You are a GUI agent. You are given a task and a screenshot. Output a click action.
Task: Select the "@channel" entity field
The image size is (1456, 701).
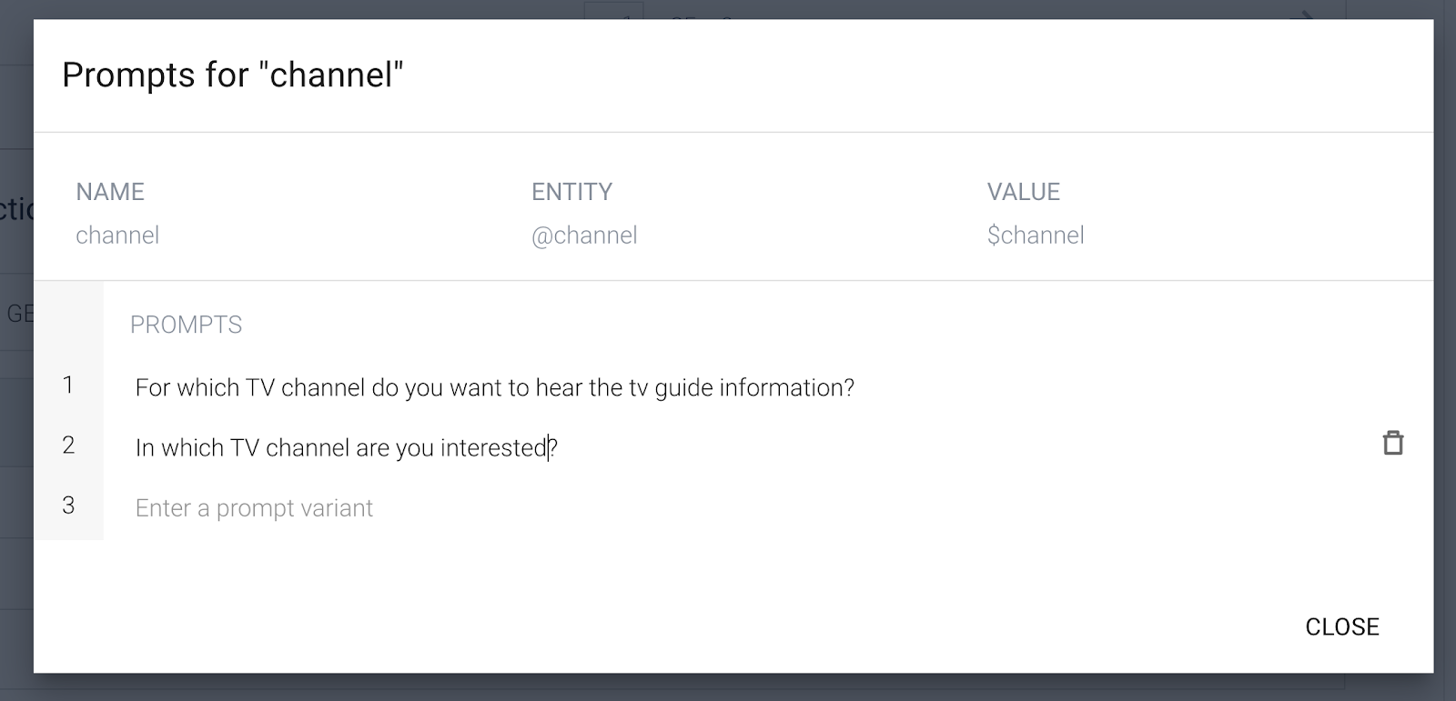(x=585, y=235)
